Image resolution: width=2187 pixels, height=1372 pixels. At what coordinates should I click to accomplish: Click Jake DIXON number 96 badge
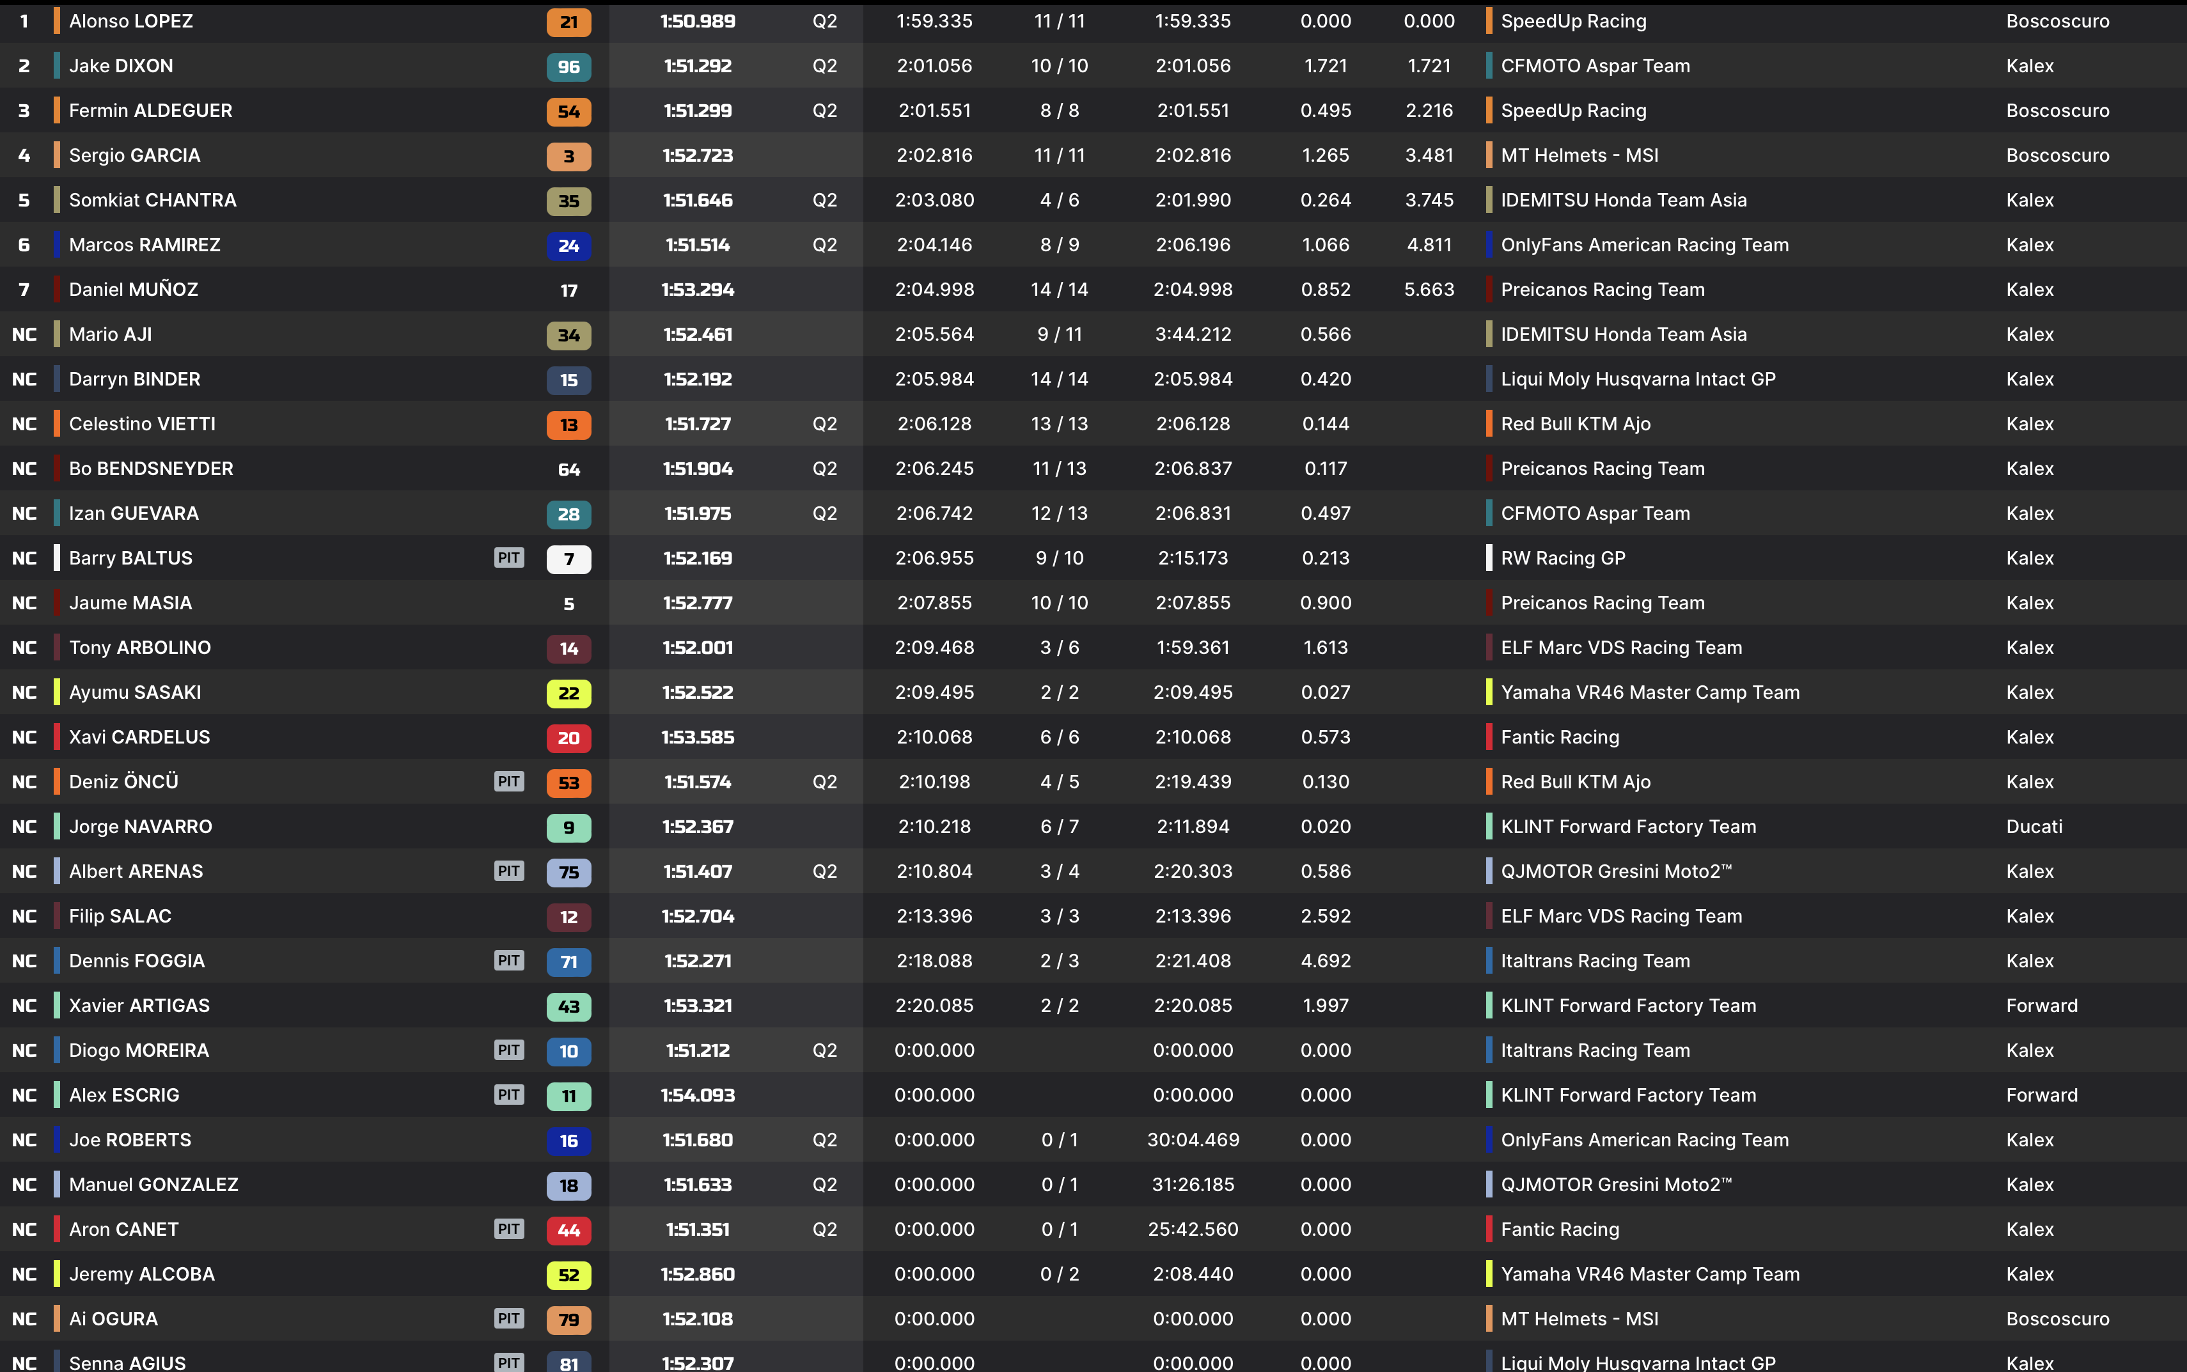click(568, 66)
